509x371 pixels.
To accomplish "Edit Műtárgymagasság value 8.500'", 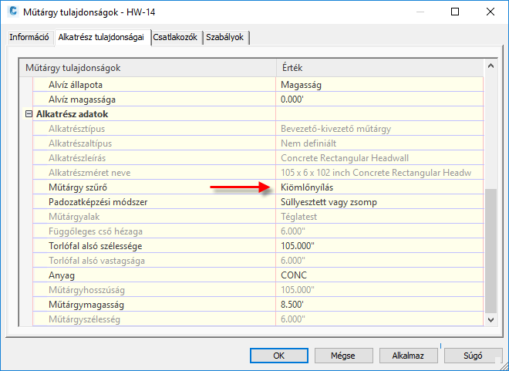I will pyautogui.click(x=379, y=305).
